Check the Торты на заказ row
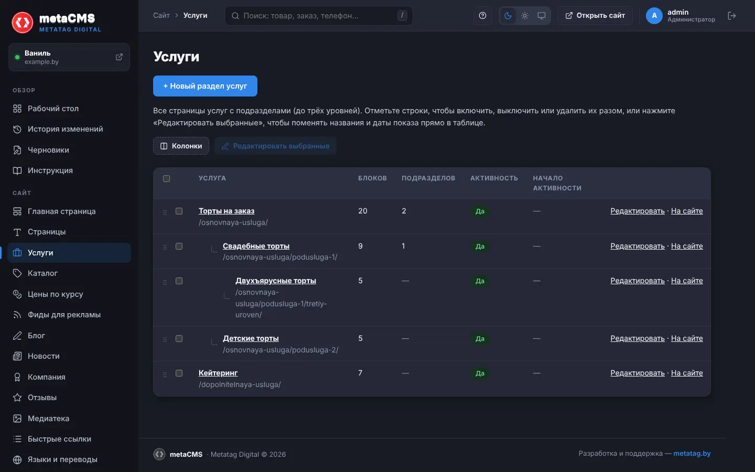Viewport: 755px width, 472px height. [x=179, y=211]
